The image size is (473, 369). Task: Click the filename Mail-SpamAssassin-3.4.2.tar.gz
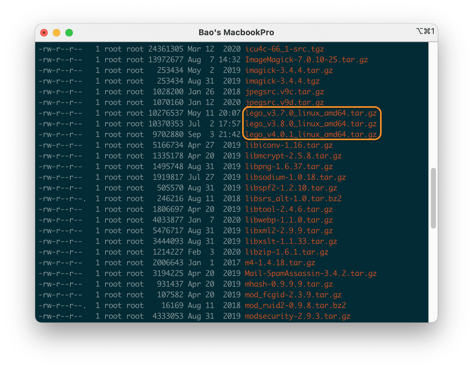[x=311, y=274]
